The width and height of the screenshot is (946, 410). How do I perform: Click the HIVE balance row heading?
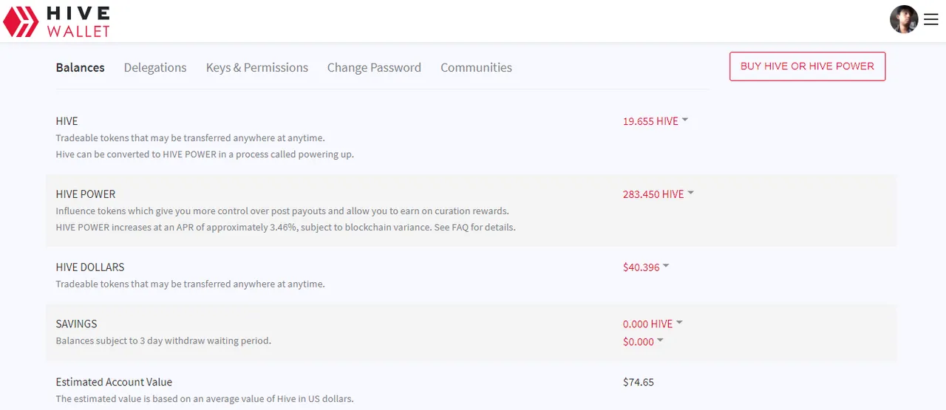tap(67, 121)
